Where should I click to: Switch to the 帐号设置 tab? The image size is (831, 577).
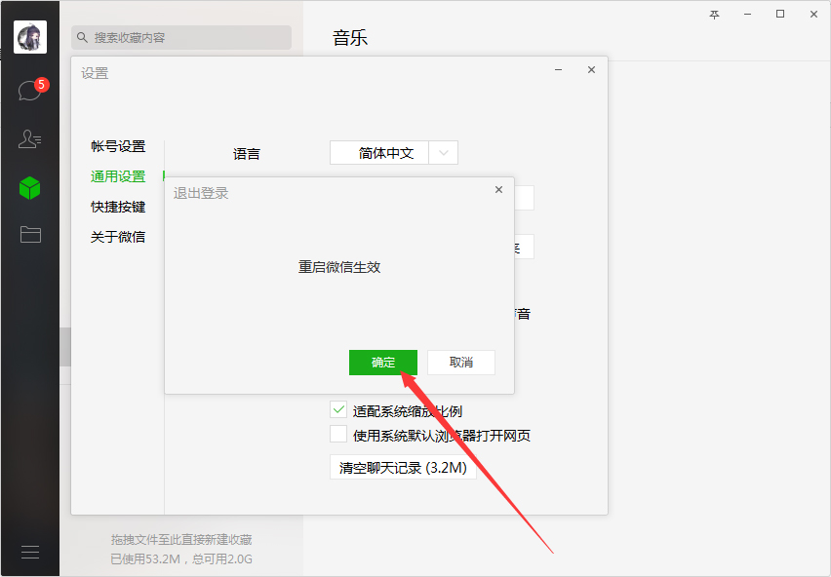click(x=118, y=146)
